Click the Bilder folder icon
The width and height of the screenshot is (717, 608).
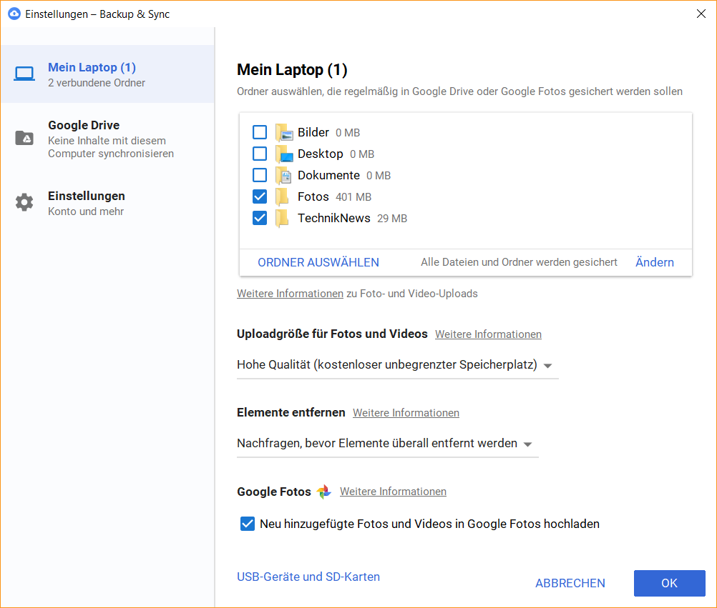coord(284,132)
